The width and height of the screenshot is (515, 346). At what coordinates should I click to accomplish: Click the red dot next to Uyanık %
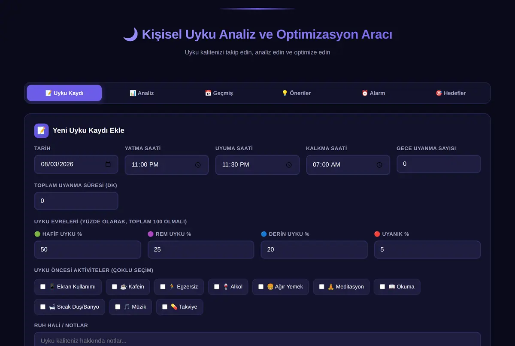[x=377, y=234]
